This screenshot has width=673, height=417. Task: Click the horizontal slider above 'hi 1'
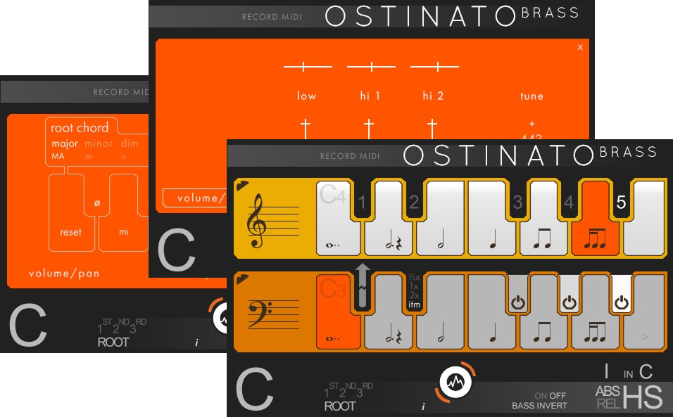point(371,67)
